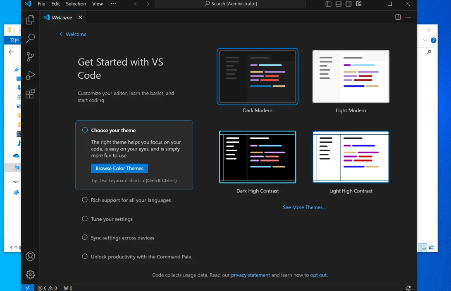Image resolution: width=451 pixels, height=291 pixels.
Task: Click the VS Code logo in title bar
Action: pyautogui.click(x=28, y=4)
